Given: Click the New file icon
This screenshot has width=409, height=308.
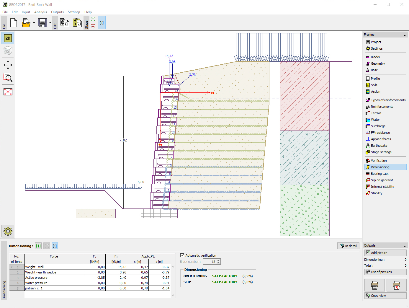Looking at the screenshot, I should point(14,23).
